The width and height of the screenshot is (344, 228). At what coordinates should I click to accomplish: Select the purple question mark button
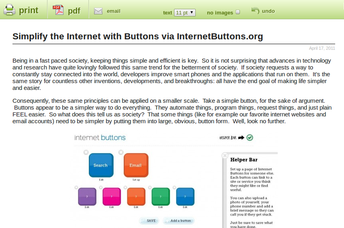coord(87,196)
